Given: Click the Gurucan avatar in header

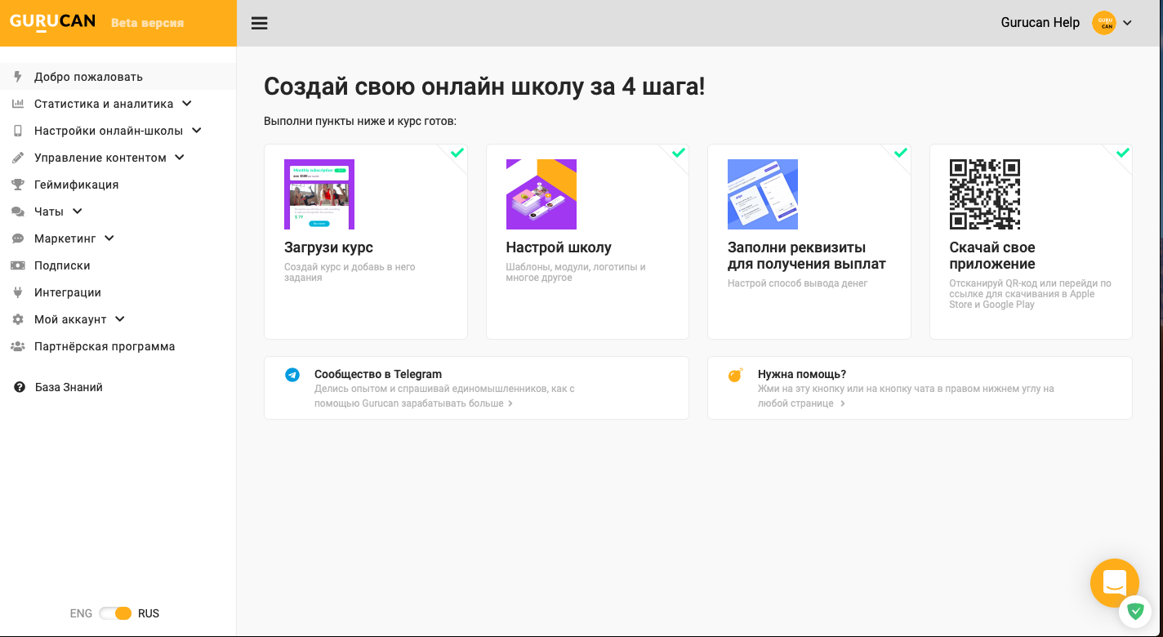Looking at the screenshot, I should [1103, 23].
